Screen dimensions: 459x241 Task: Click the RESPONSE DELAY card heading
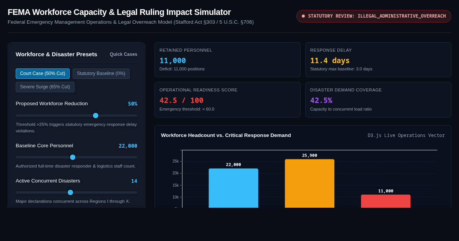point(331,50)
